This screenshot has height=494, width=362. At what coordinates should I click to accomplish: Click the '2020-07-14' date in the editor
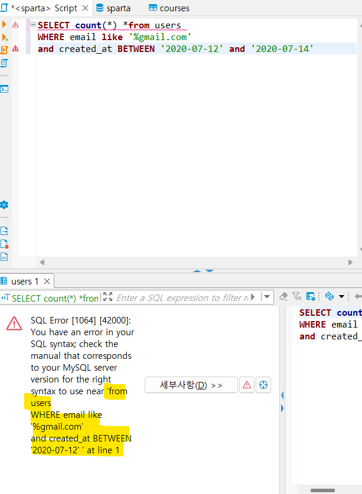point(282,49)
